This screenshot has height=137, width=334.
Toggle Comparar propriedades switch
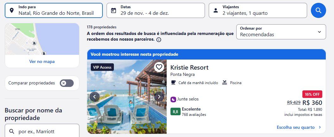click(67, 83)
